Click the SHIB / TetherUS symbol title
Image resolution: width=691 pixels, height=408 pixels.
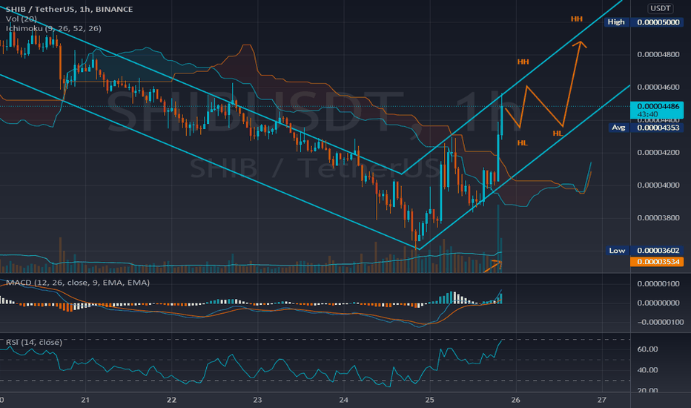click(x=69, y=9)
